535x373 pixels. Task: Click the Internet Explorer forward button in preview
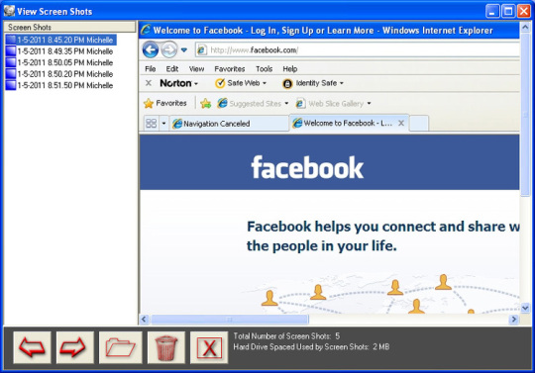[x=169, y=50]
